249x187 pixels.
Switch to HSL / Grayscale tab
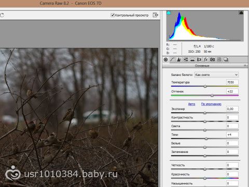click(186, 59)
